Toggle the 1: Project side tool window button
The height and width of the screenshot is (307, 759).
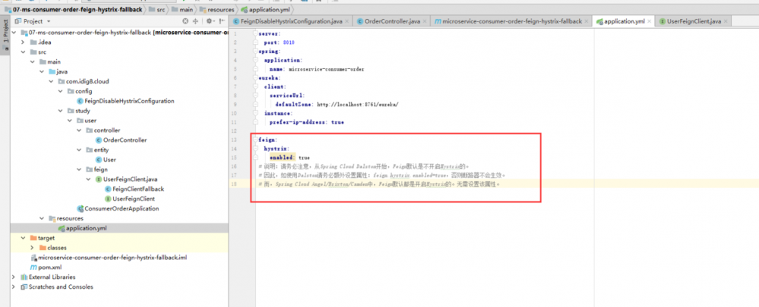tap(5, 36)
